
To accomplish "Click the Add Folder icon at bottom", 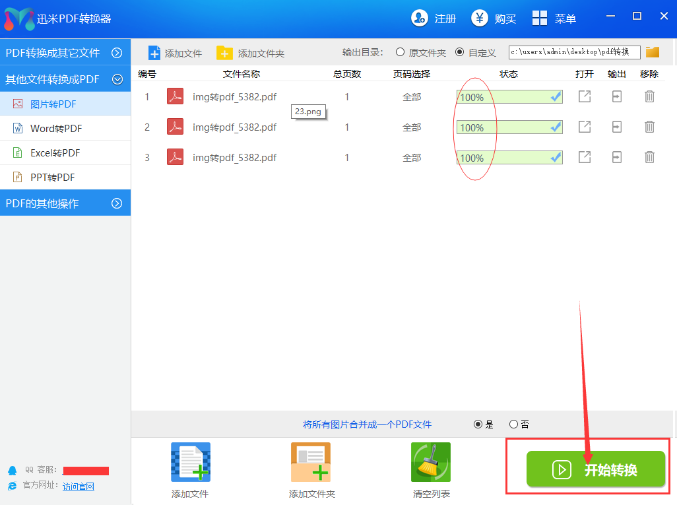I will click(311, 462).
